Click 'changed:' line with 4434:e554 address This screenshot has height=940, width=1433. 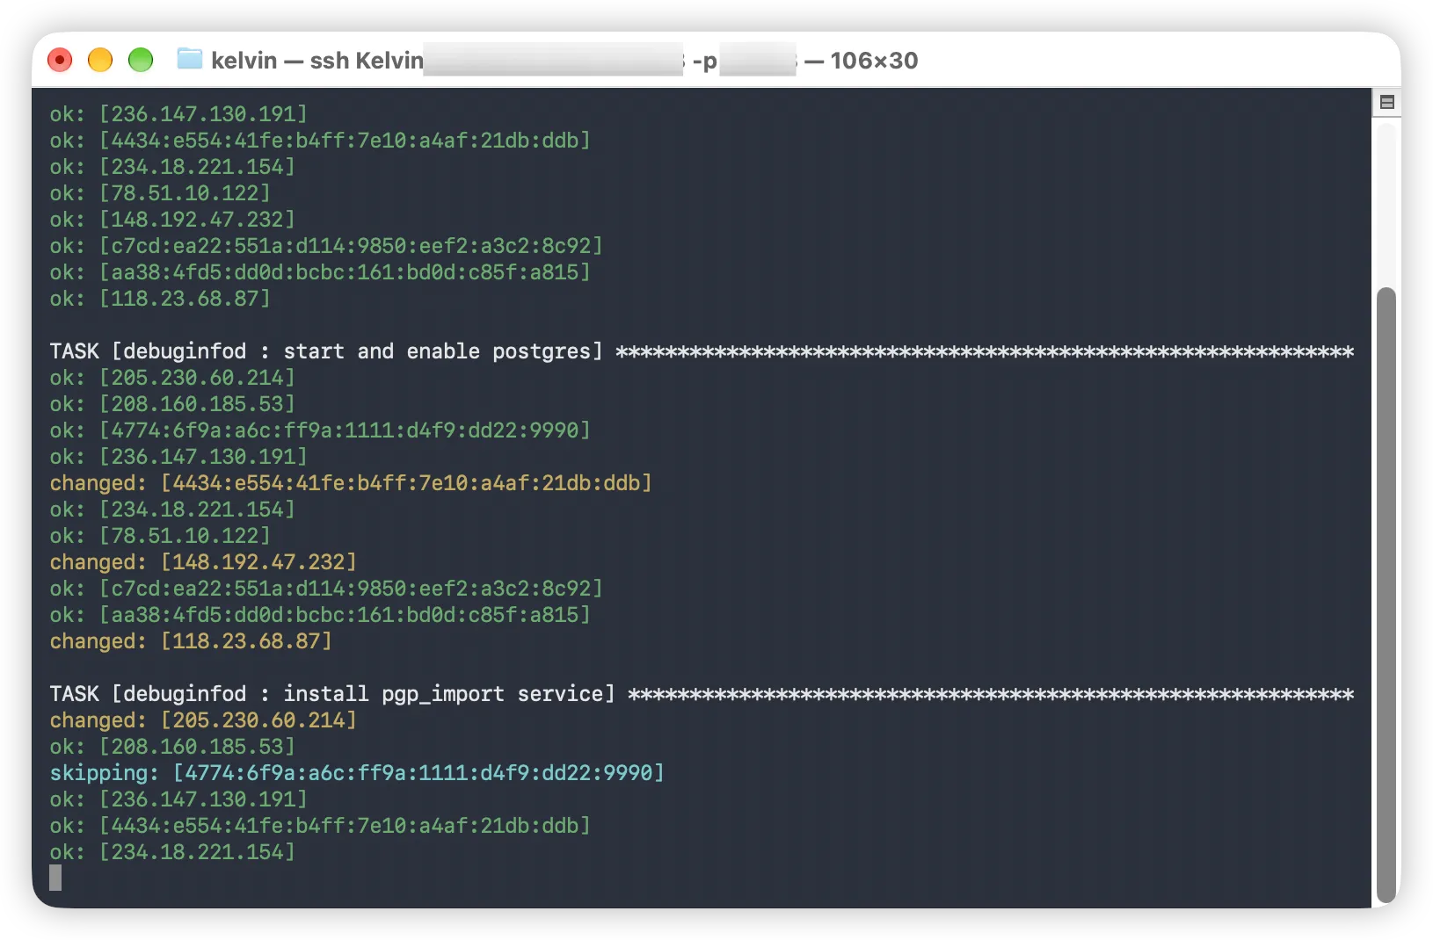tap(351, 483)
